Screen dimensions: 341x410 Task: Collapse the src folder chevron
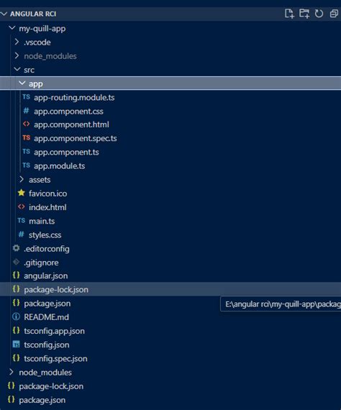click(17, 69)
